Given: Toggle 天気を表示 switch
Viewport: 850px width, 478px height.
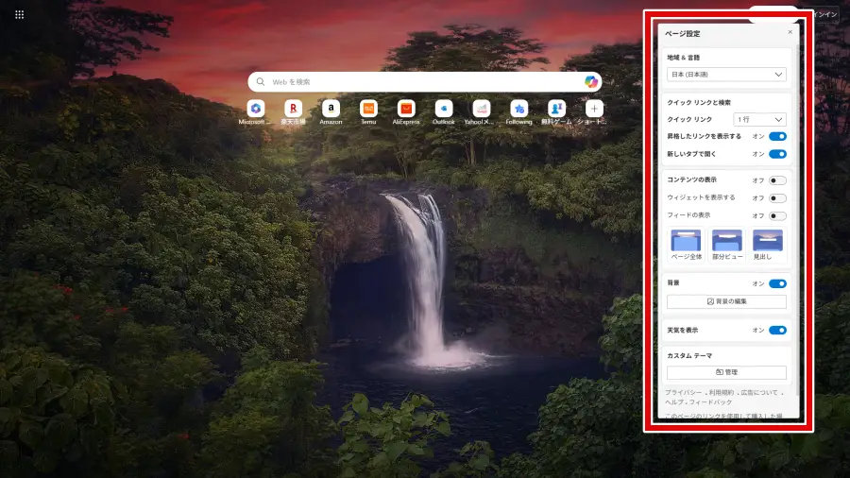Looking at the screenshot, I should pos(777,330).
